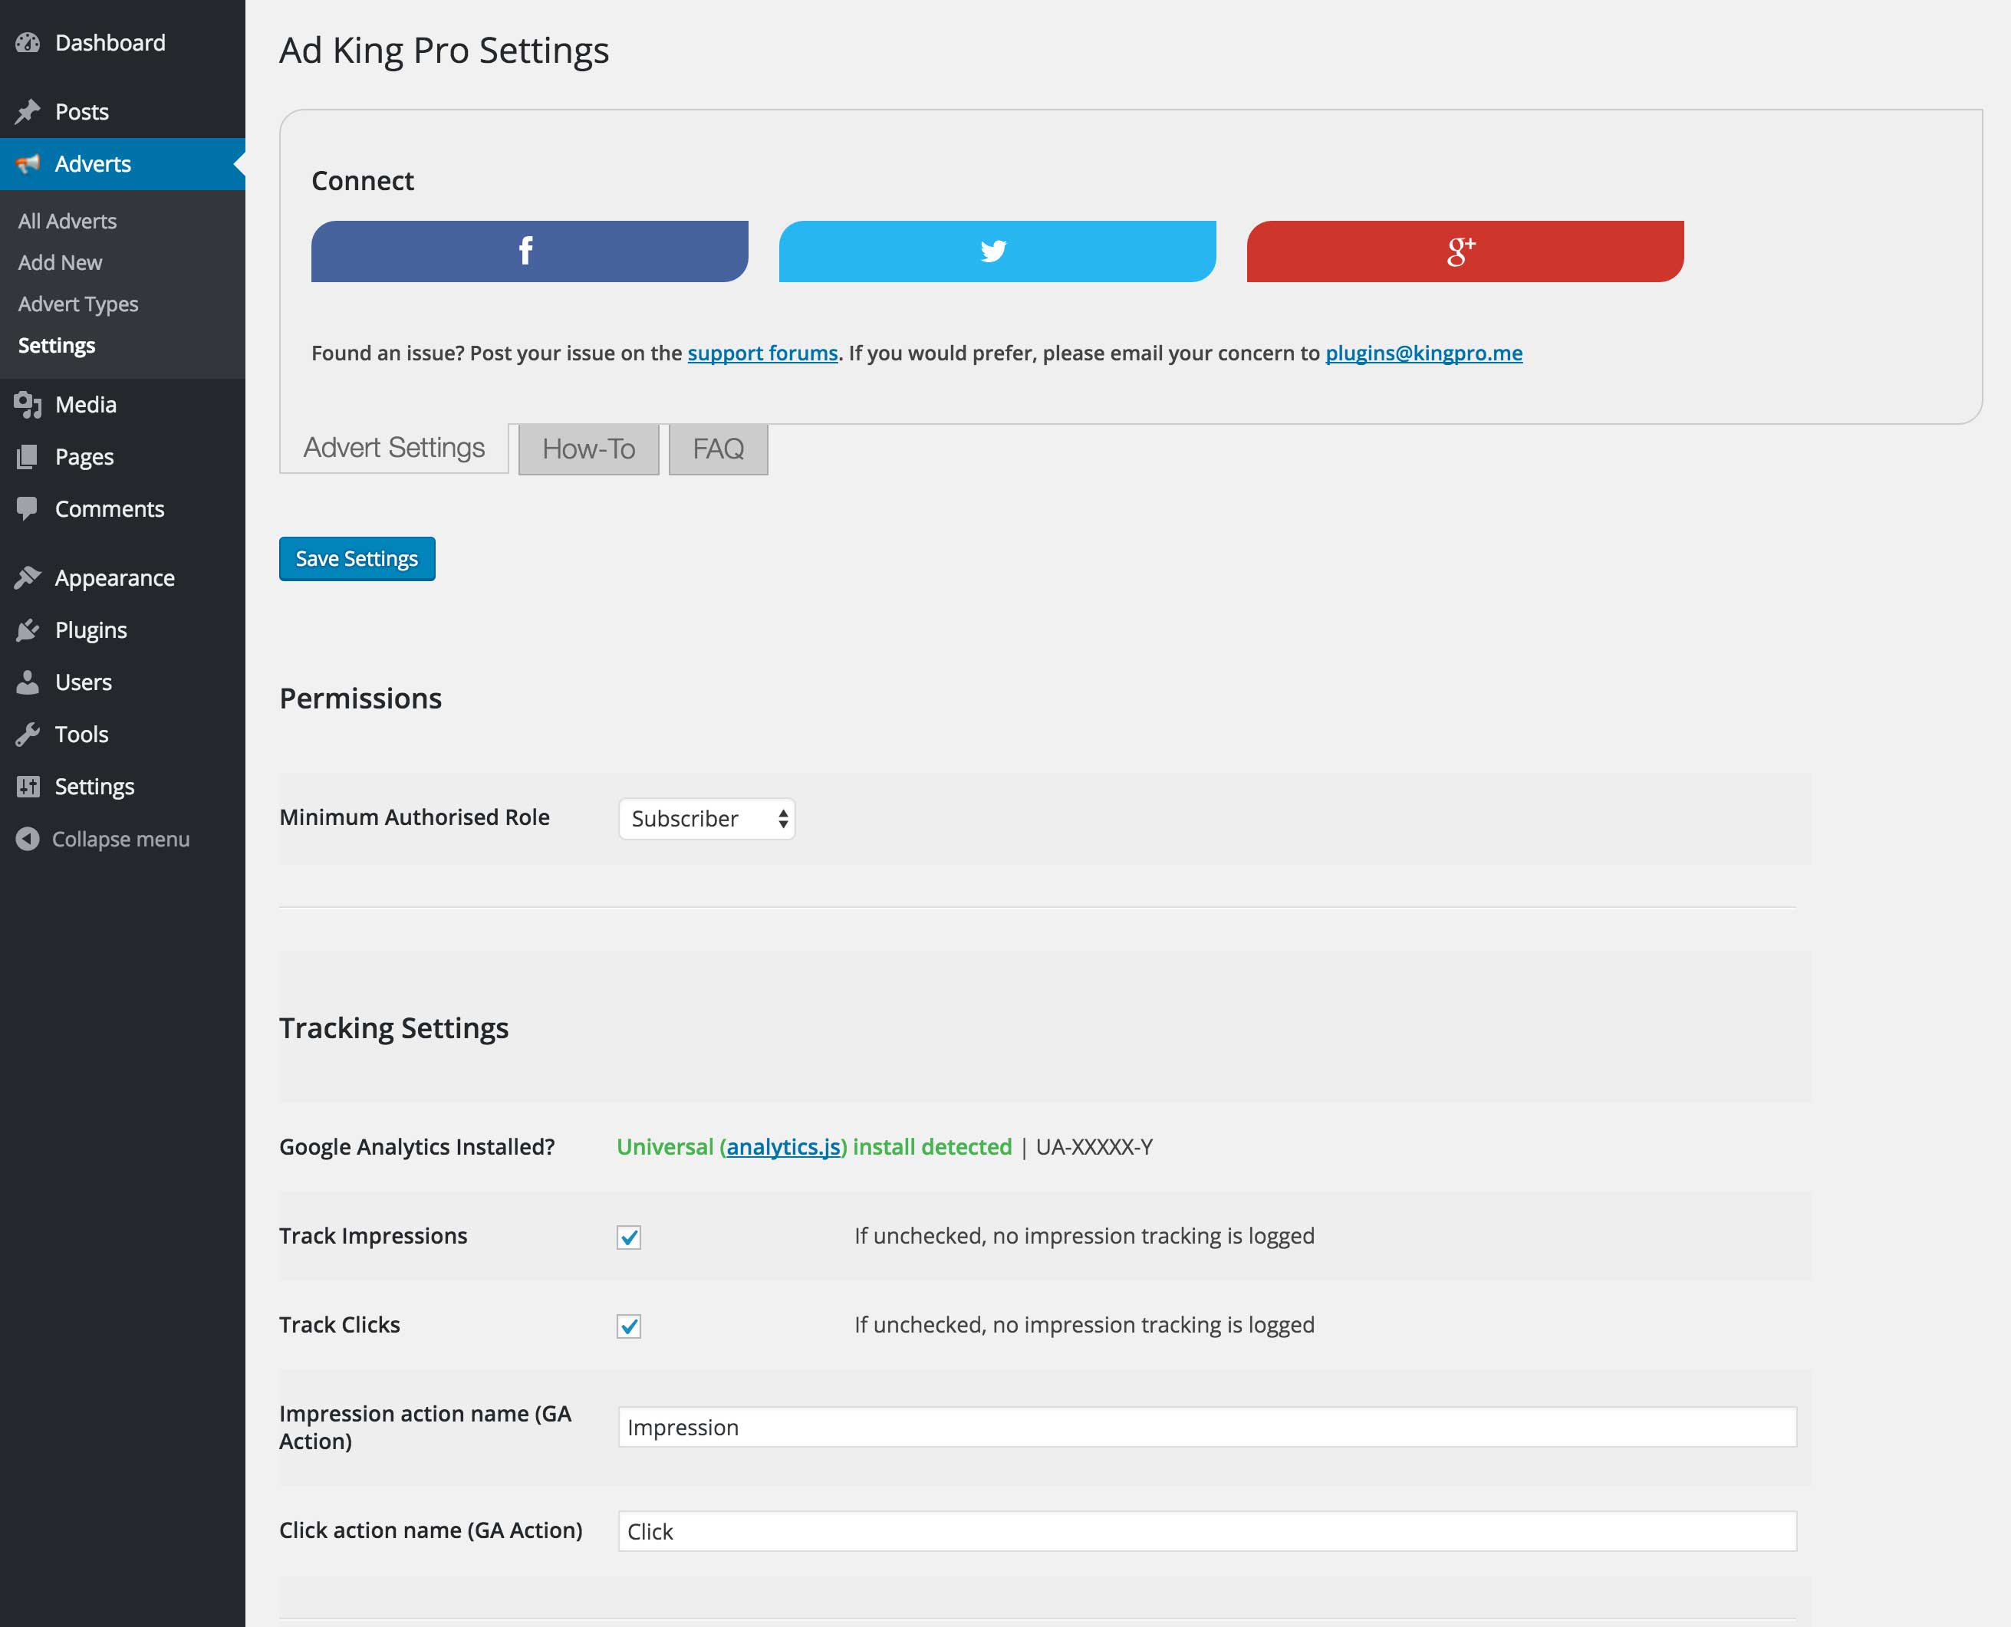Click the Dashboard gauge icon

coord(27,43)
